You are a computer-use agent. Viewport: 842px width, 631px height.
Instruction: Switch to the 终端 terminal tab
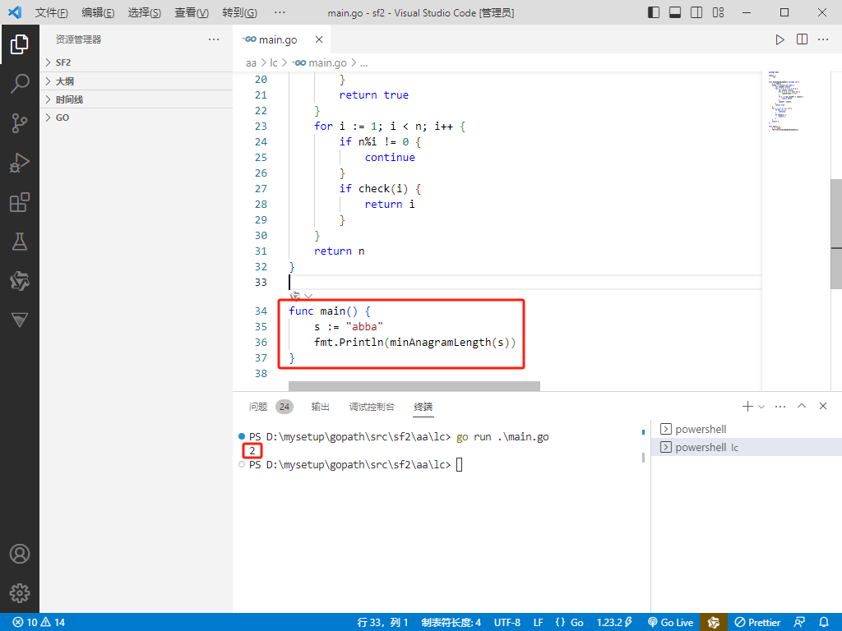pos(423,407)
